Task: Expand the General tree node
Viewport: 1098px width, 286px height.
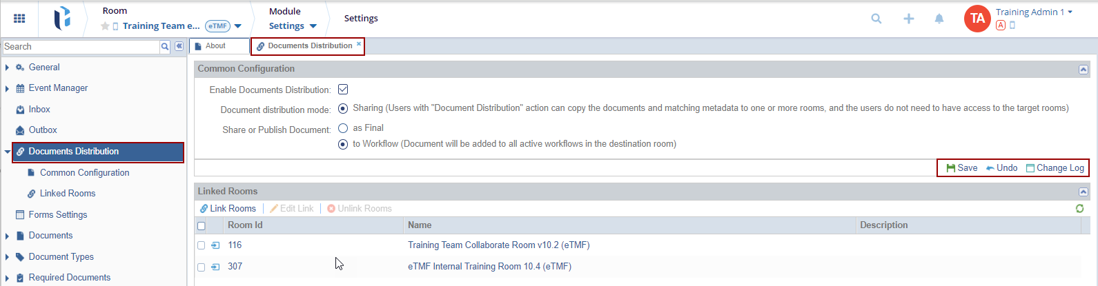Action: pyautogui.click(x=7, y=68)
